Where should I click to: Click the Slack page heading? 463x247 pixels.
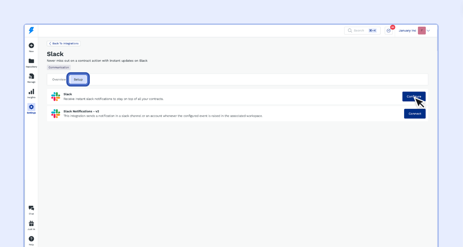[55, 54]
